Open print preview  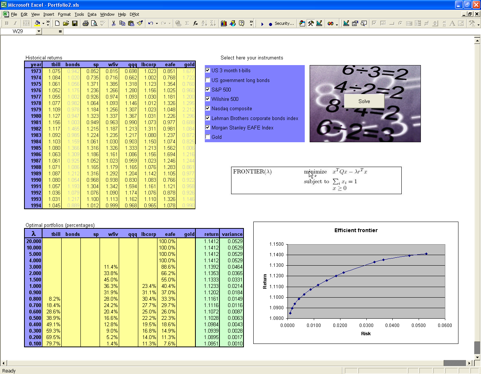click(95, 23)
